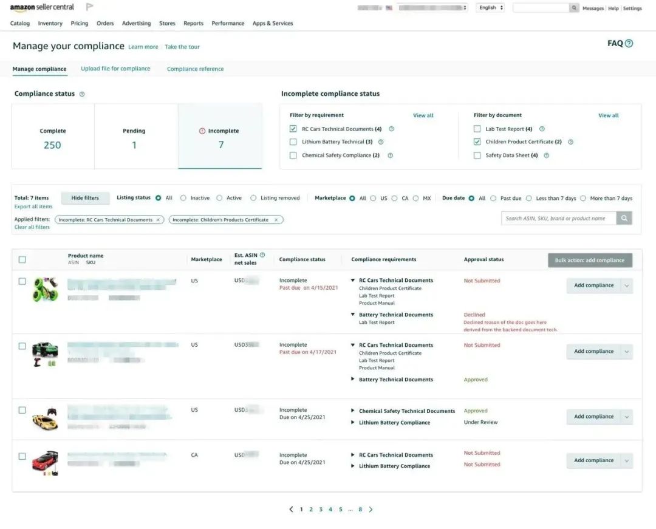Uncheck the Children Product Certificate filter
Viewport: 656px width, 529px height.
click(477, 142)
